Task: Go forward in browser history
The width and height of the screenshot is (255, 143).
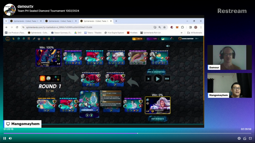Action: 12,27
